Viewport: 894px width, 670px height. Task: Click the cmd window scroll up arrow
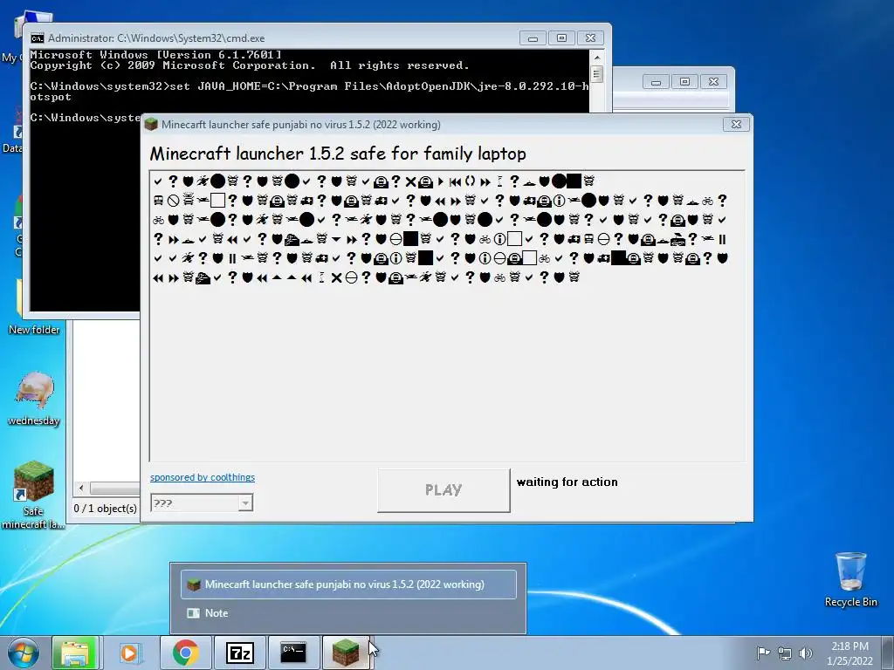(596, 57)
